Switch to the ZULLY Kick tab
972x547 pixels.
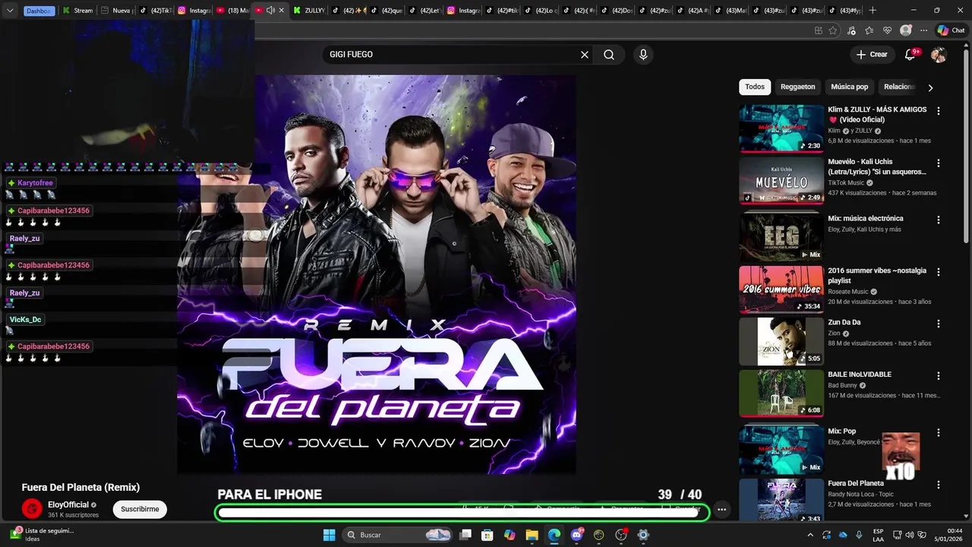tap(308, 11)
